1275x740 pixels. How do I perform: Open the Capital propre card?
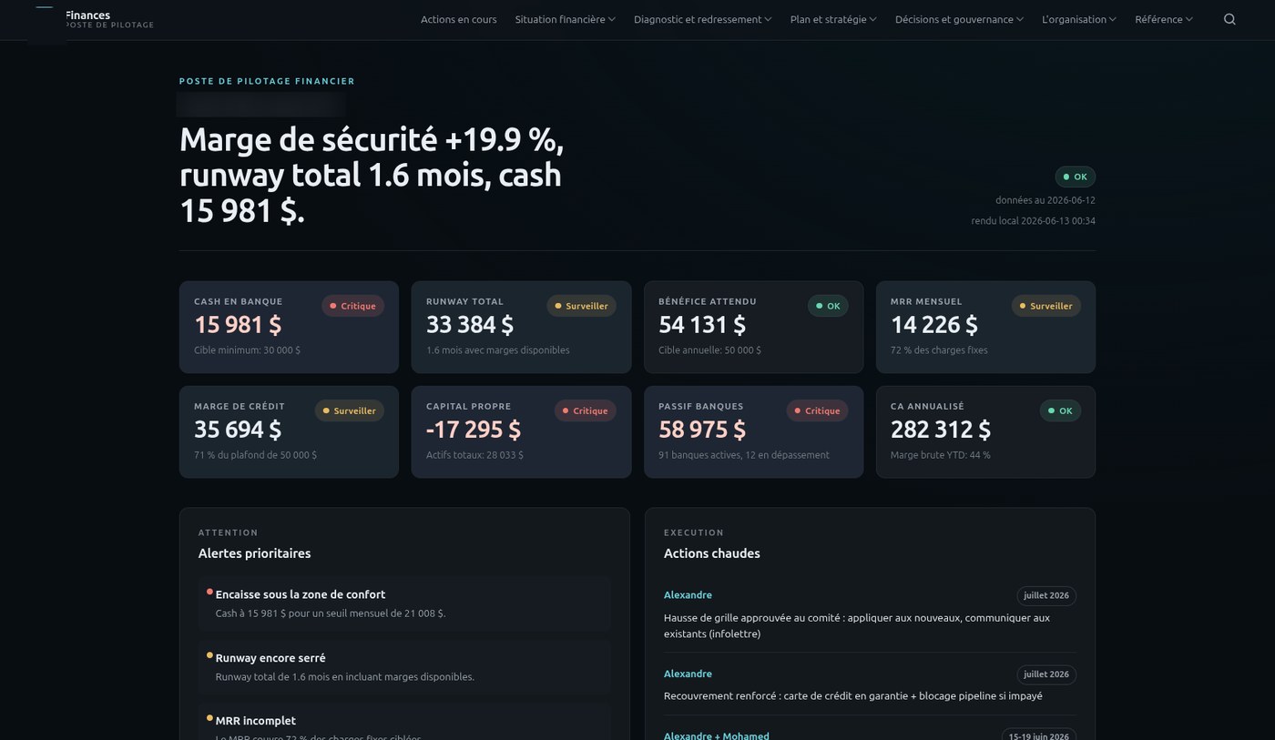click(x=521, y=431)
